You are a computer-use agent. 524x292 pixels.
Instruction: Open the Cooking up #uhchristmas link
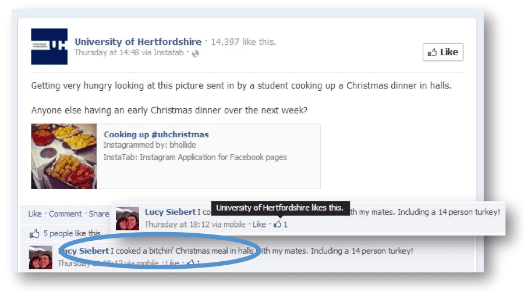[x=156, y=134]
